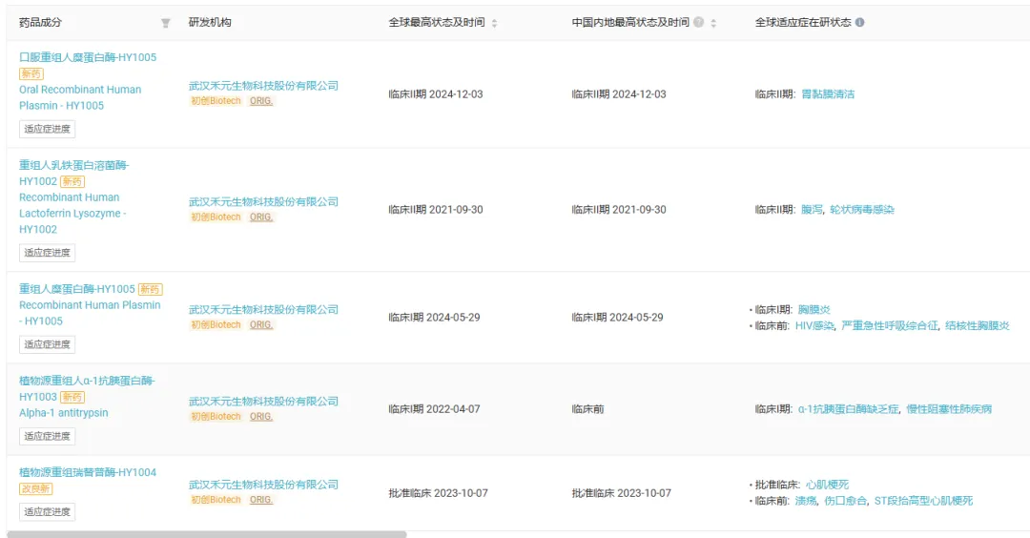Image resolution: width=1030 pixels, height=538 pixels.
Task: Open 适应症进度 for Oral Recombinant Human Plasmin
Action: pyautogui.click(x=47, y=129)
